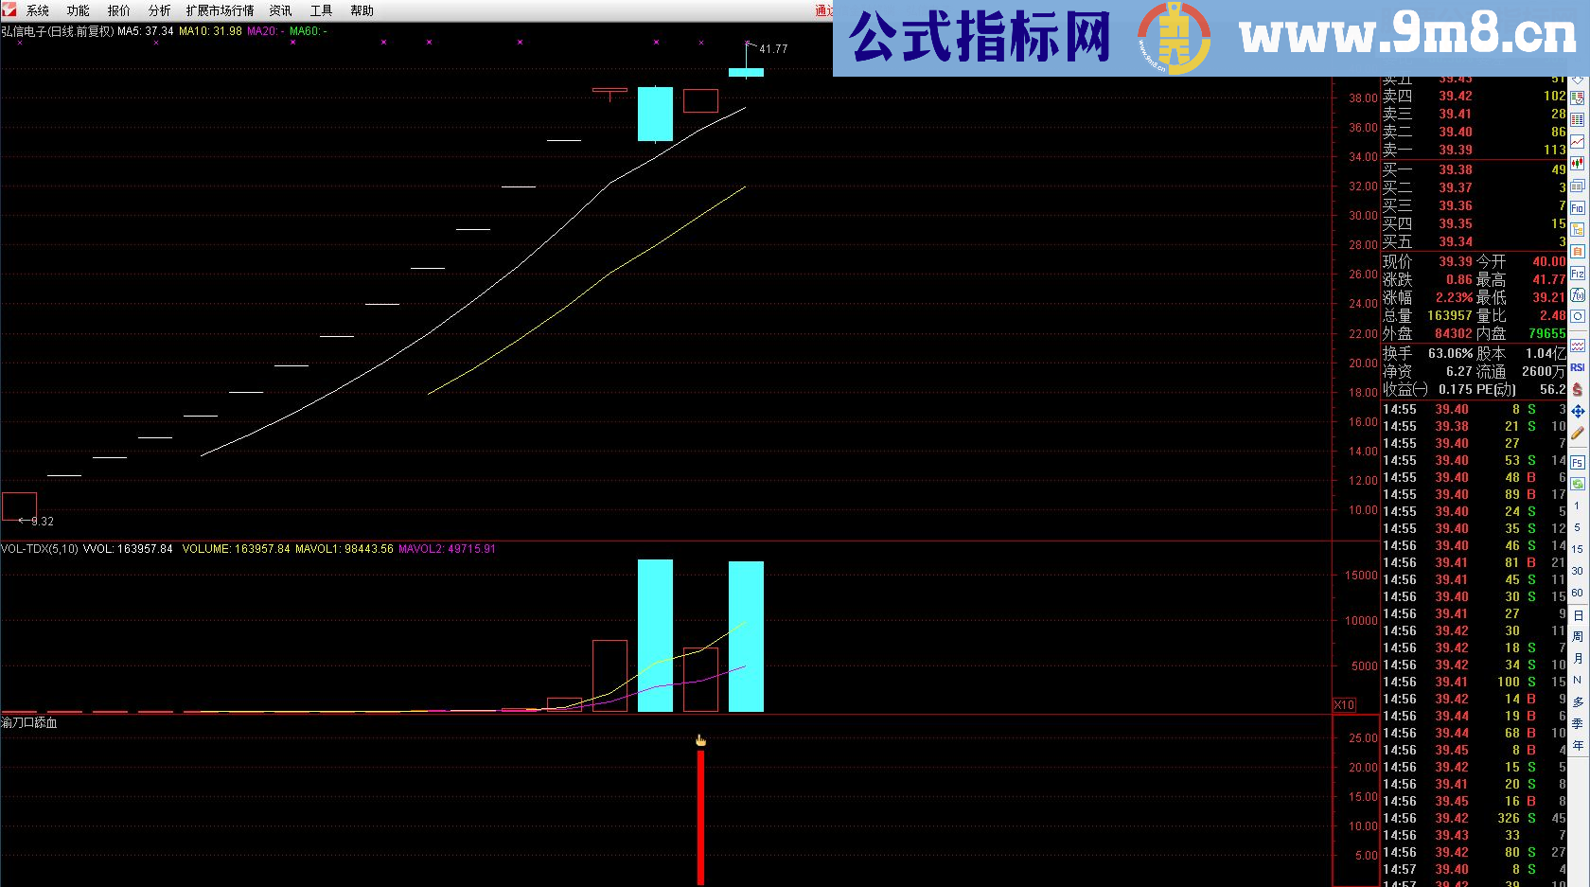Select the pencil drawing tool icon
1590x887 pixels.
pyautogui.click(x=1578, y=434)
